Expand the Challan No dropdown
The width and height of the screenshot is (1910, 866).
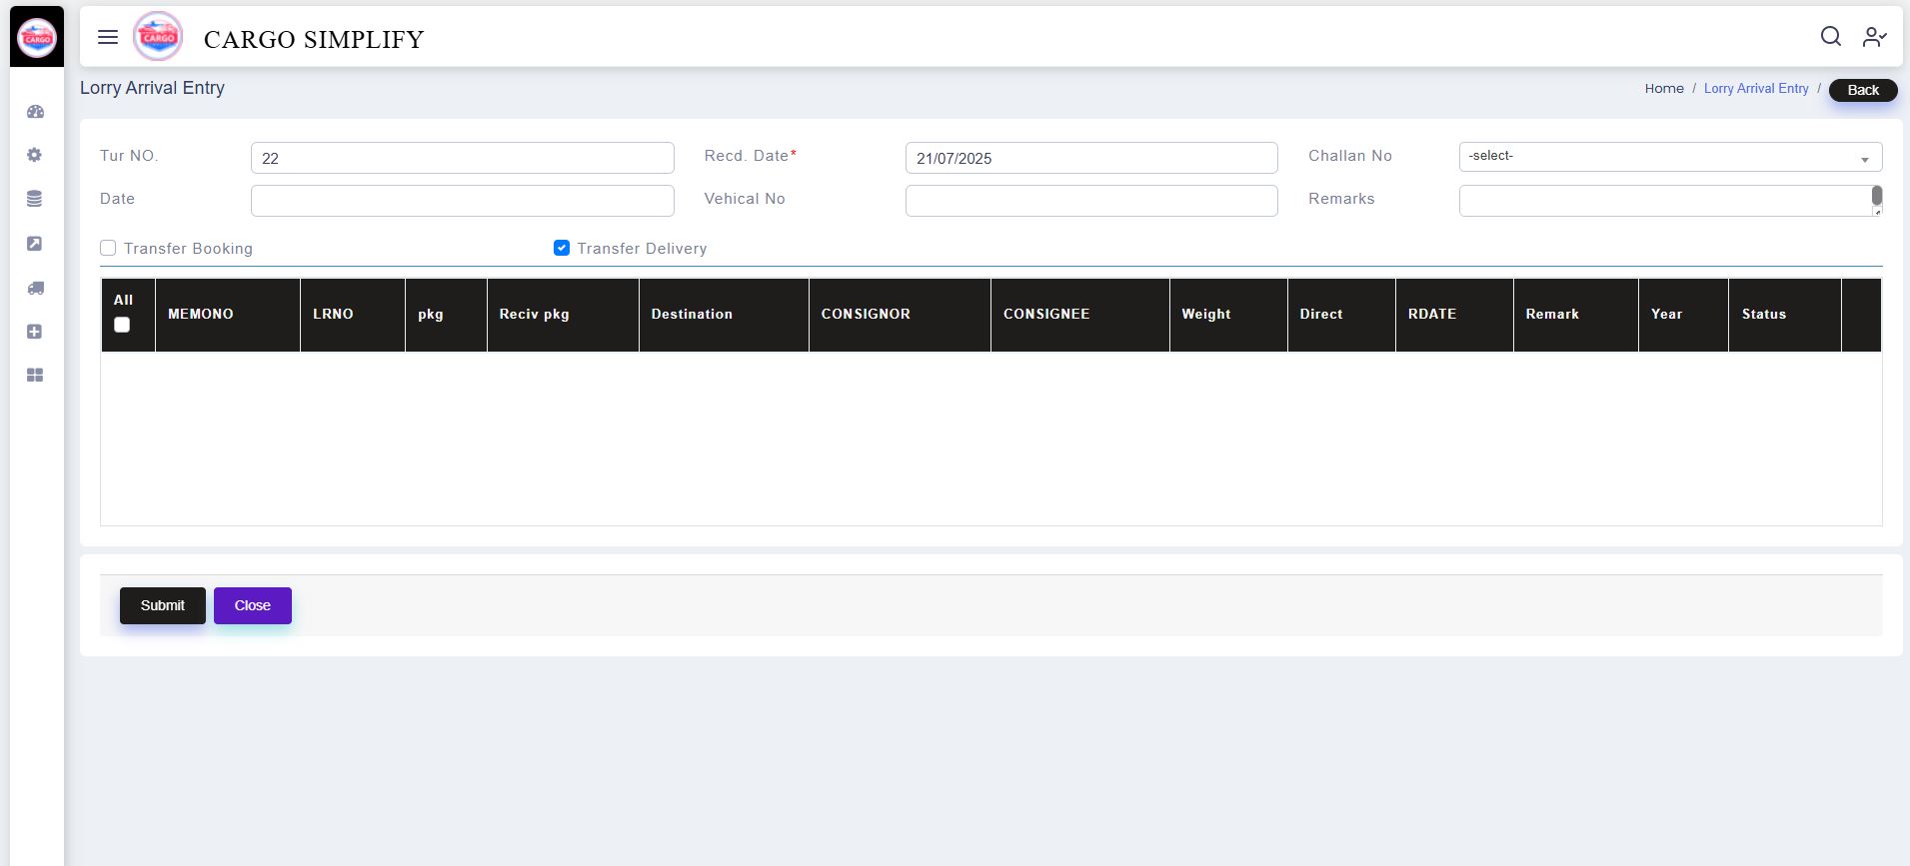(x=1669, y=157)
